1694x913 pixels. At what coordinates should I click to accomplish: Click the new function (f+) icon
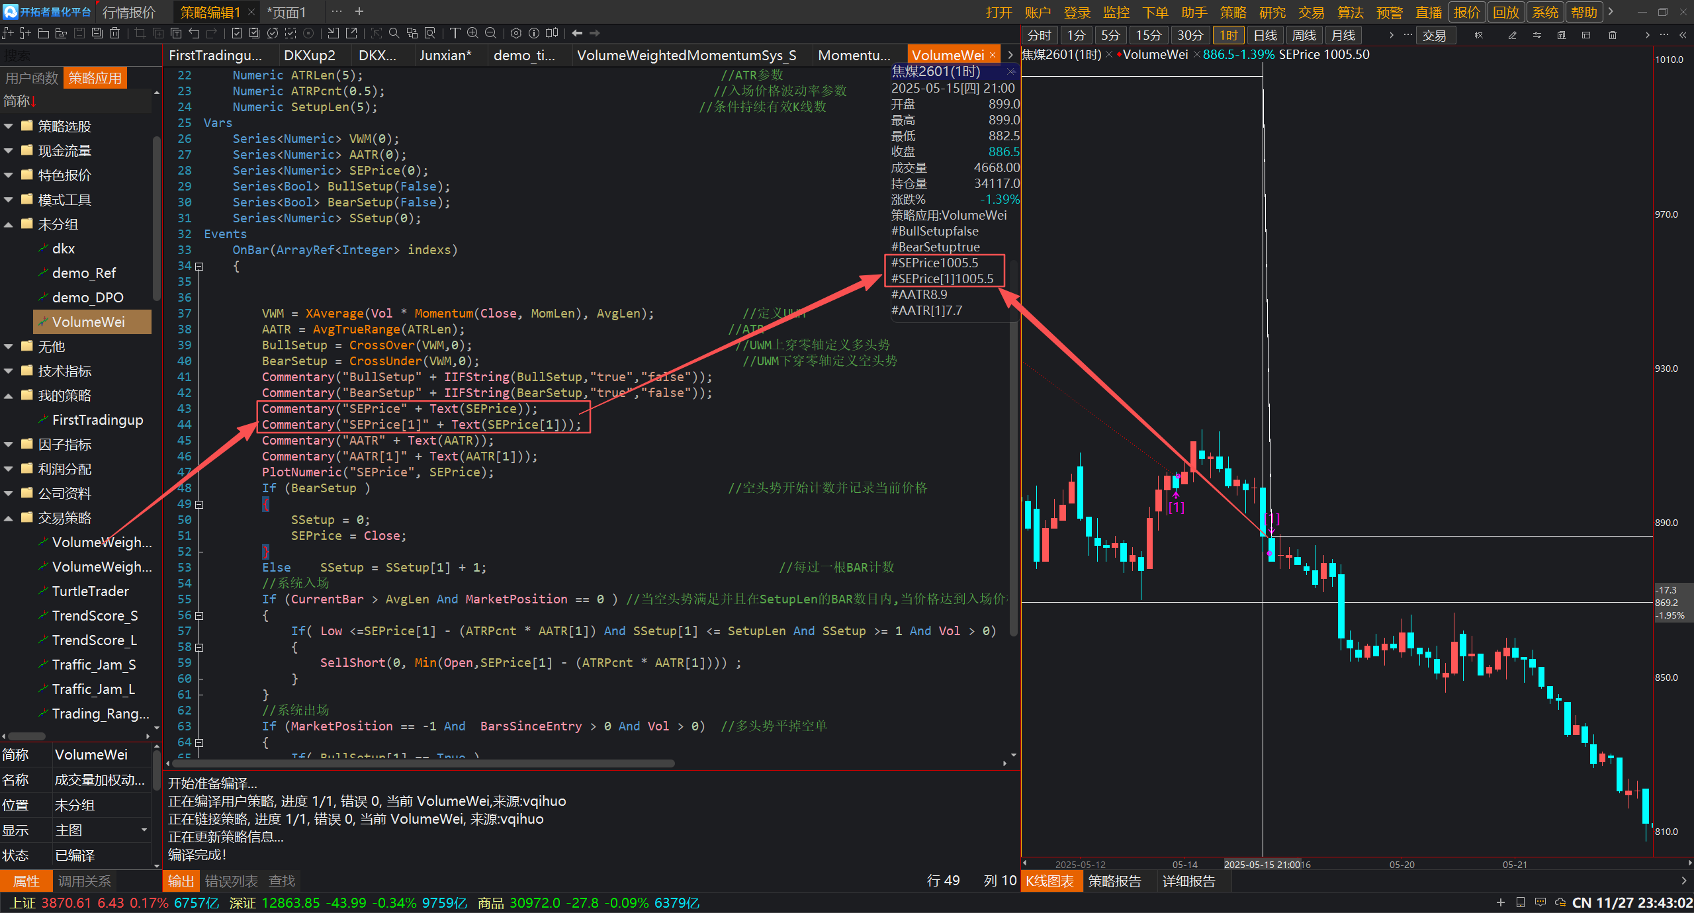pos(8,33)
